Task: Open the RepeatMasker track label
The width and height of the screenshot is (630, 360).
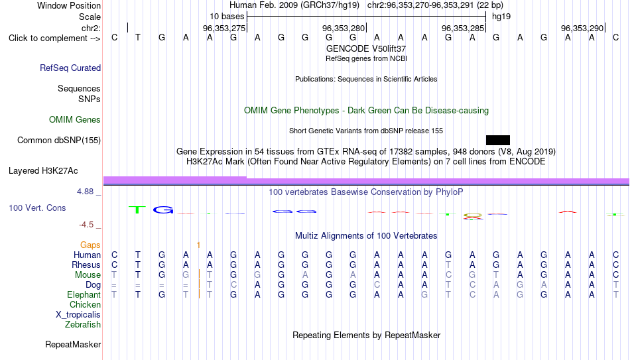Action: coord(73,345)
